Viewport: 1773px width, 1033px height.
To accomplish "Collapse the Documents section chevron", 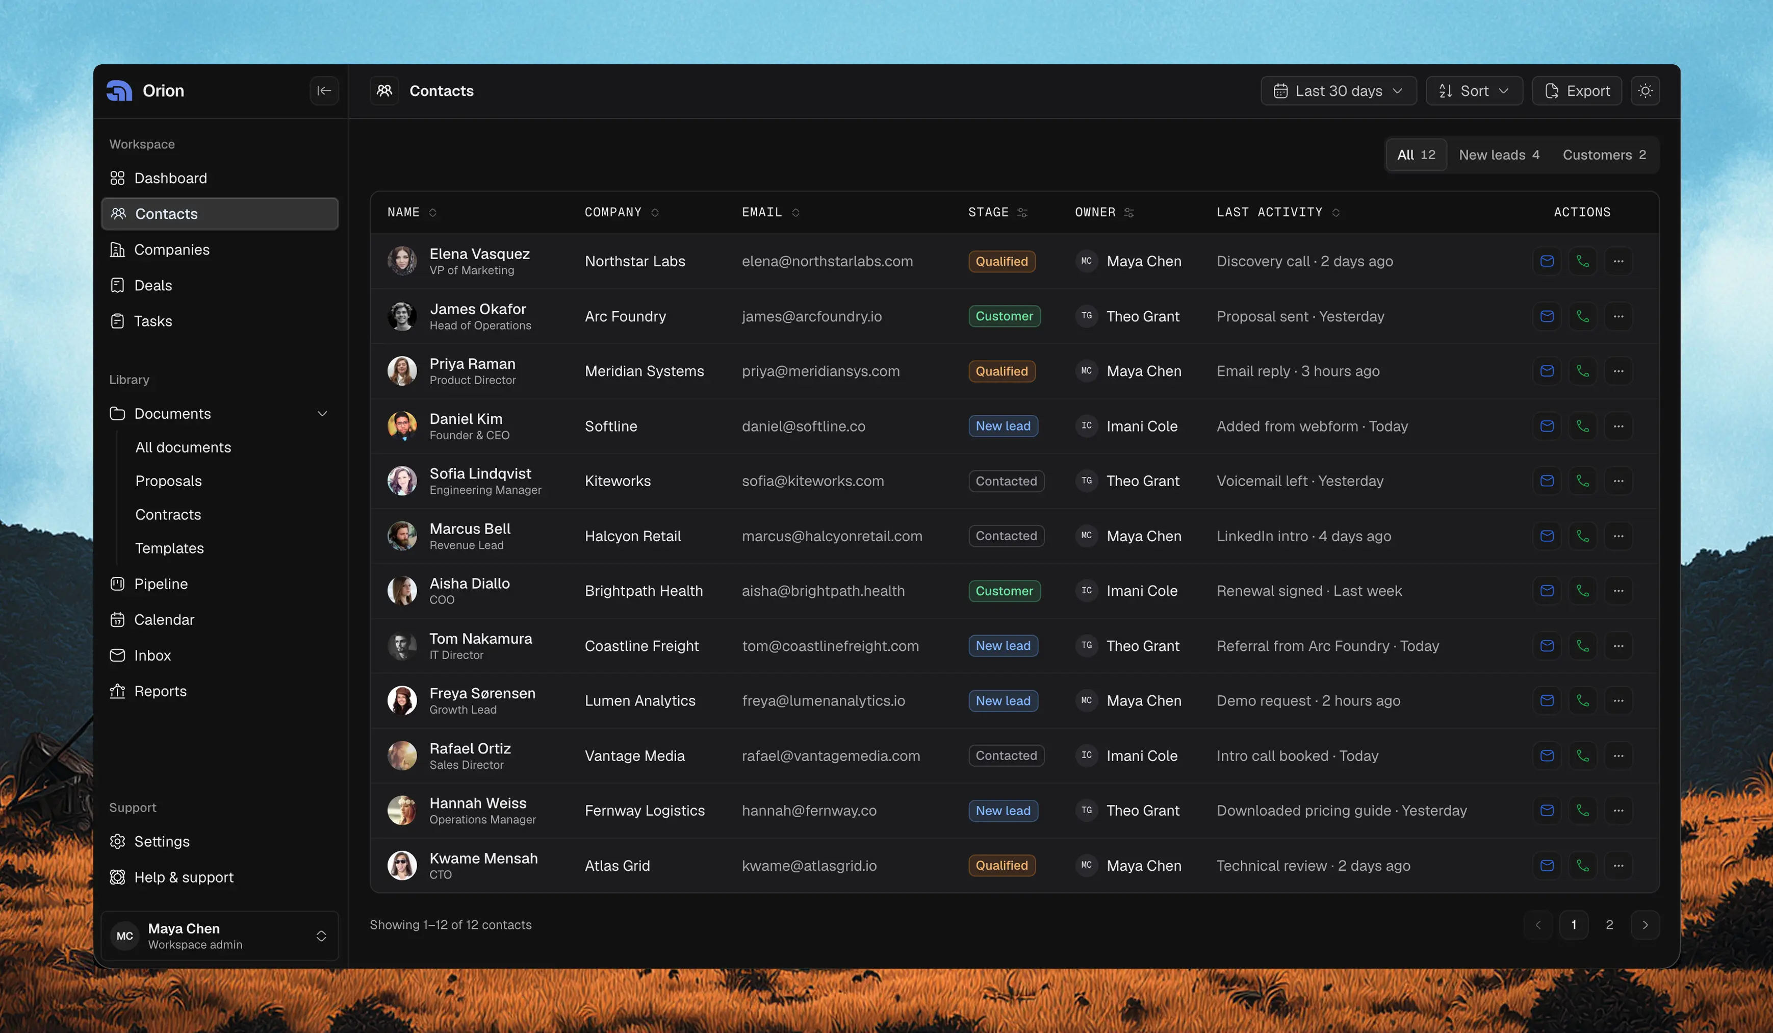I will [322, 414].
